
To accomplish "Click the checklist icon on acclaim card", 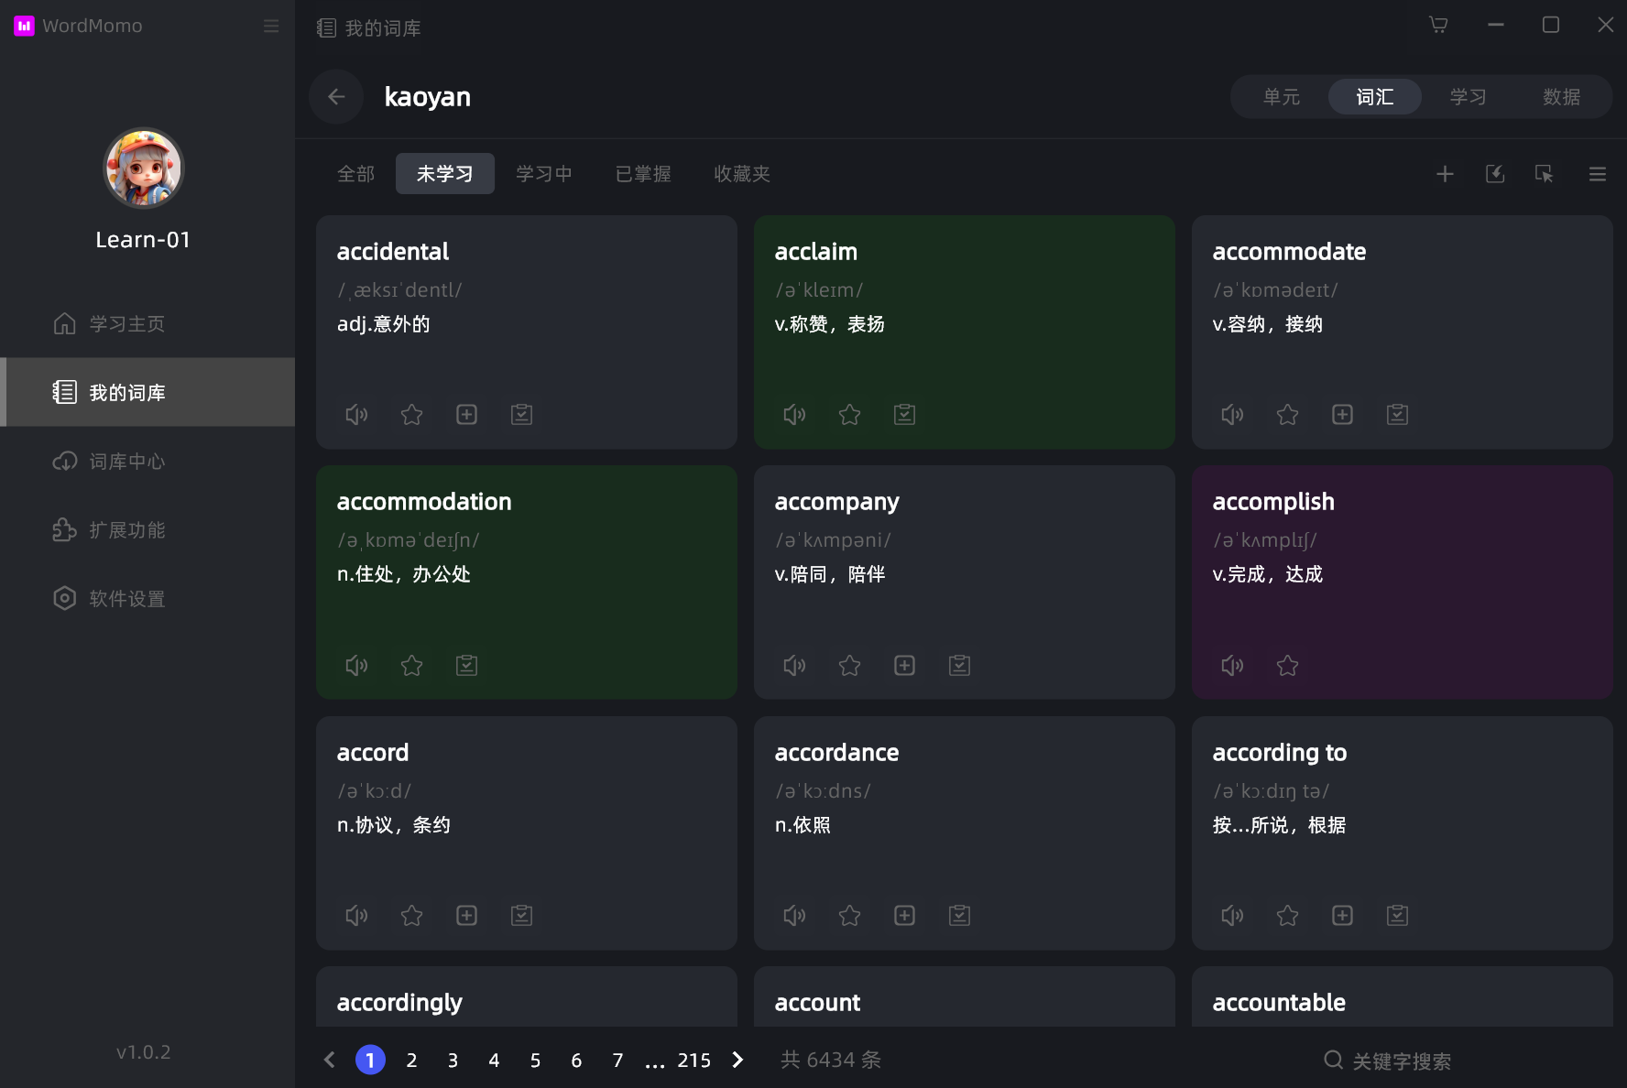I will point(904,415).
